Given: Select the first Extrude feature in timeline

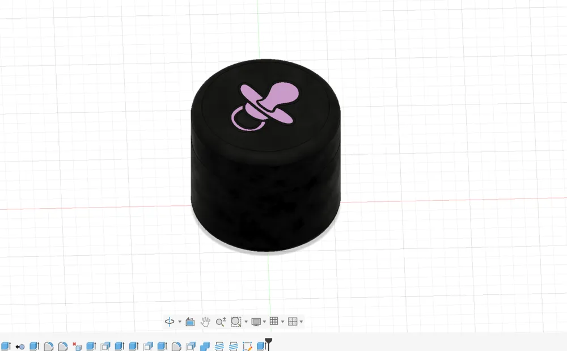Looking at the screenshot, I should point(5,346).
